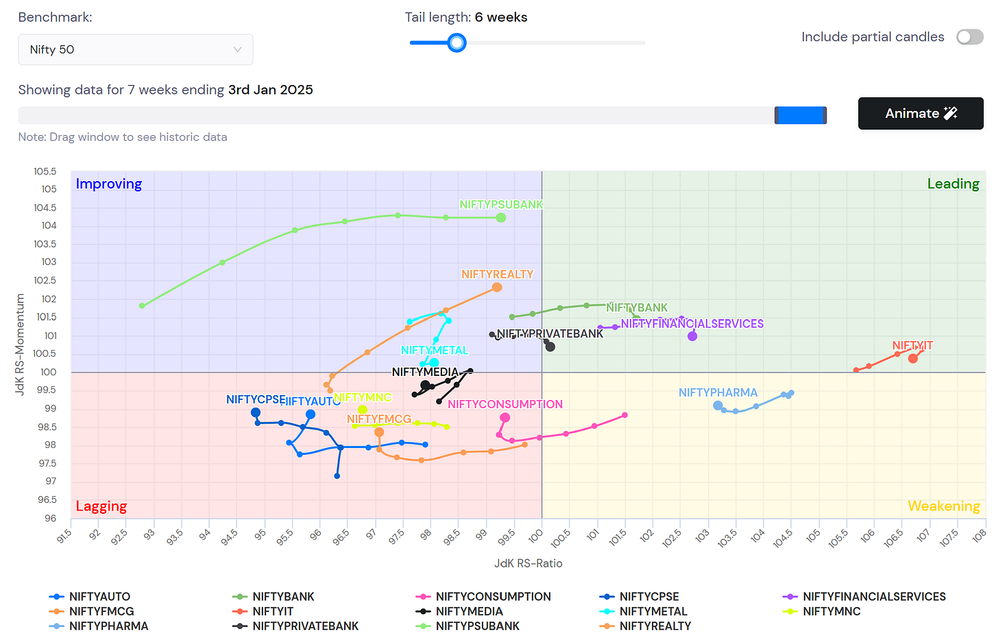This screenshot has width=998, height=636.
Task: Click the blue historic data window handle
Action: [801, 115]
